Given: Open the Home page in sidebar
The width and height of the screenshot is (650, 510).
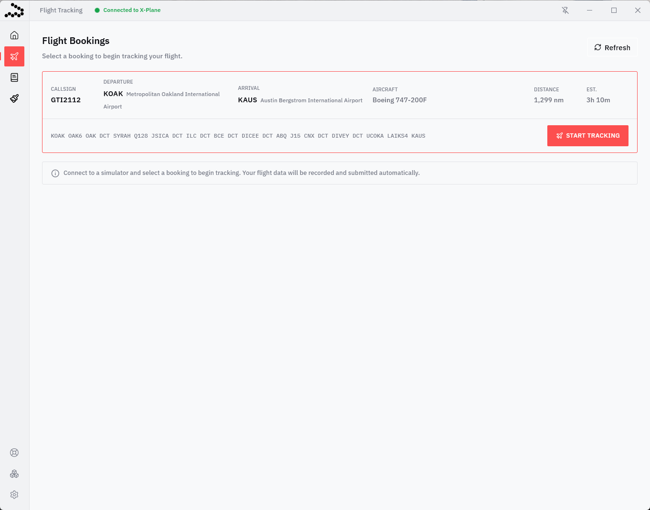Looking at the screenshot, I should (x=14, y=35).
